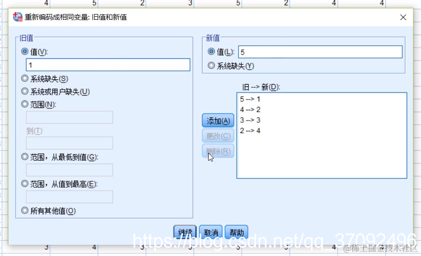Select the 范围(N) radio option
This screenshot has height=256, width=421.
pyautogui.click(x=25, y=104)
